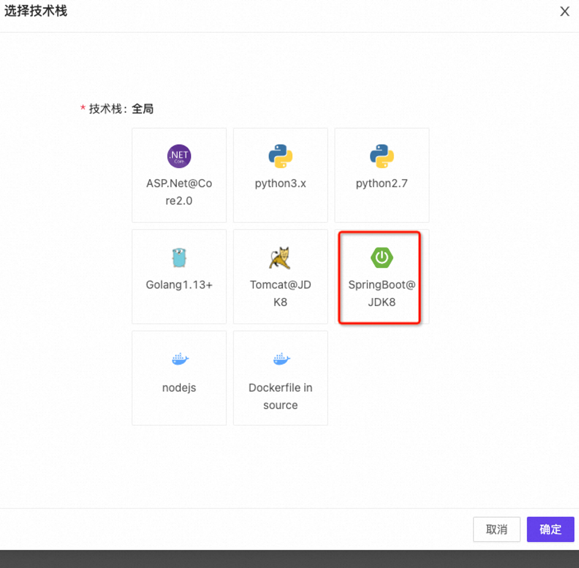Screen dimensions: 579x568
Task: Choose the Tomcat@JDK8 technology card
Action: 280,276
